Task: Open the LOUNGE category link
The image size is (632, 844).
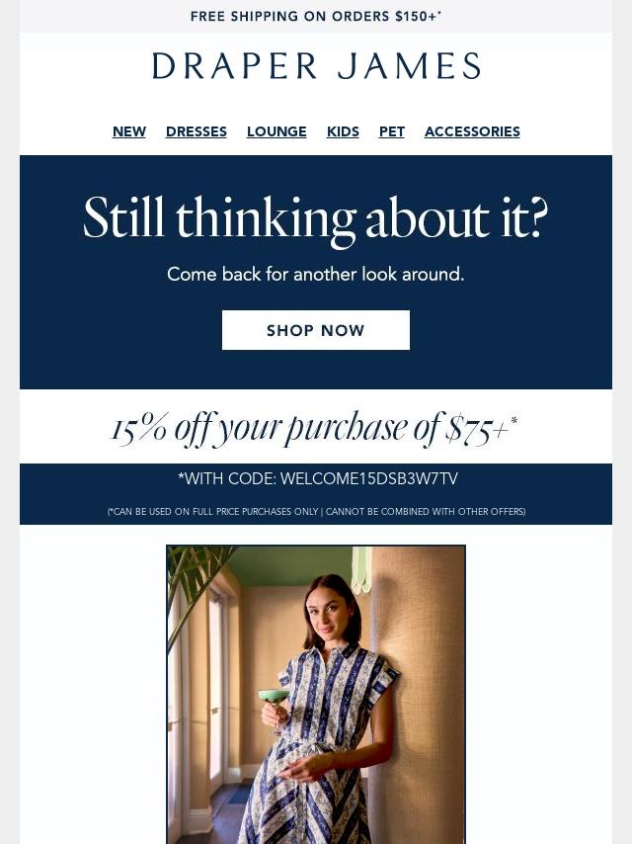Action: [276, 131]
